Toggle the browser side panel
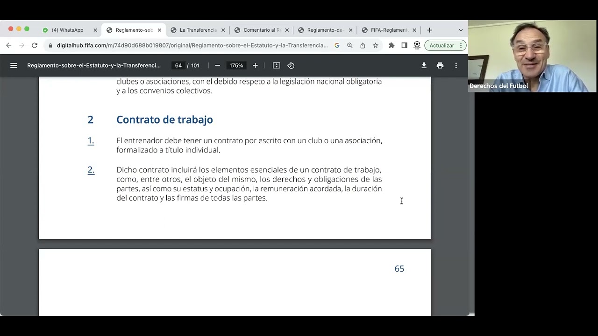 pyautogui.click(x=404, y=45)
